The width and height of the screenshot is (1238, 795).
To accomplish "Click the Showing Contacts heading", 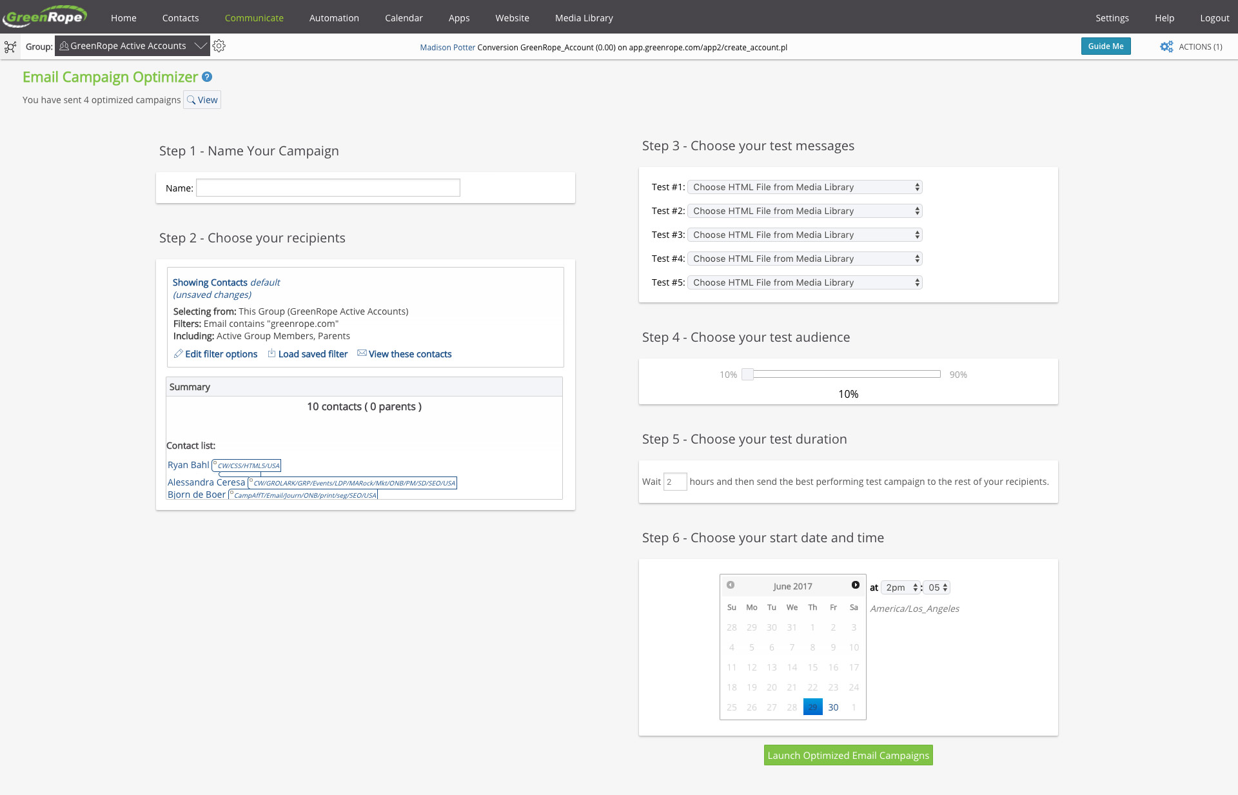I will (x=210, y=282).
